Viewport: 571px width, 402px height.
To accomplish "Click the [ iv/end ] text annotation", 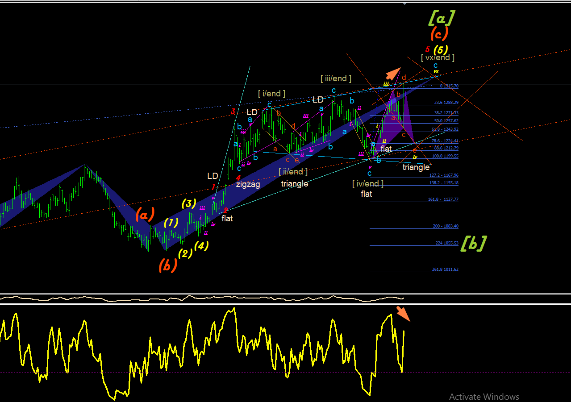I will 368,183.
